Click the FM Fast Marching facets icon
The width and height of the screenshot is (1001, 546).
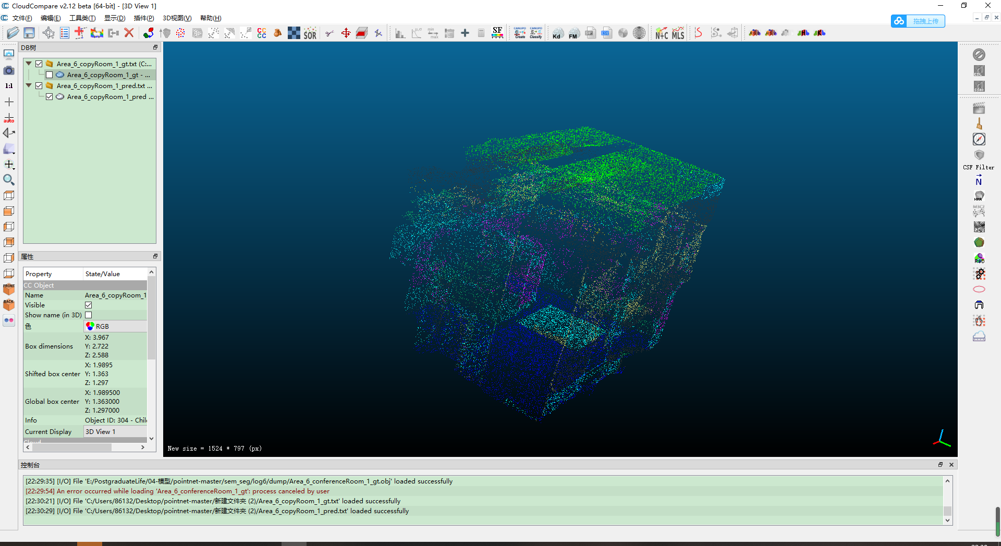(574, 33)
